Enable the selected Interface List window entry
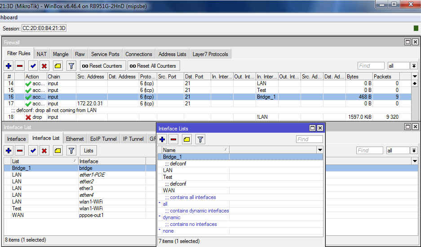This screenshot has height=247, width=421. [33, 151]
